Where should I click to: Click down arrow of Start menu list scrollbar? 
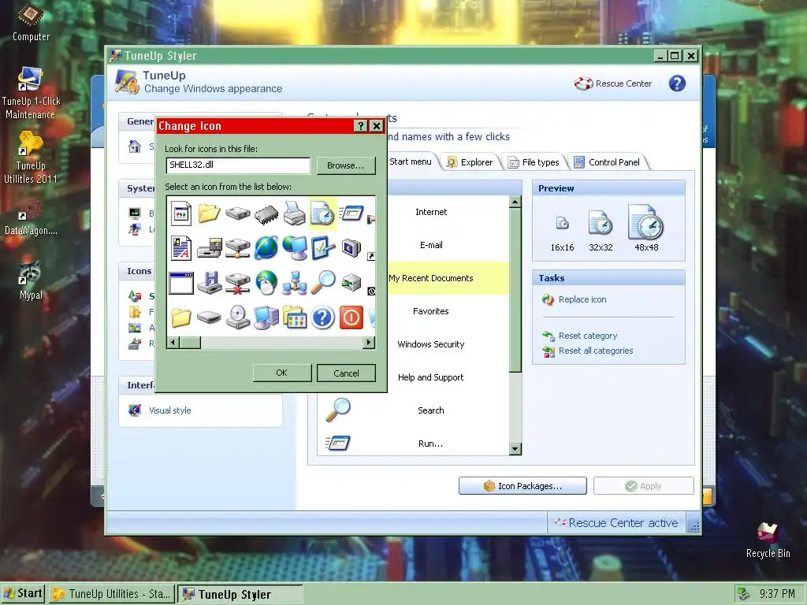pos(515,449)
